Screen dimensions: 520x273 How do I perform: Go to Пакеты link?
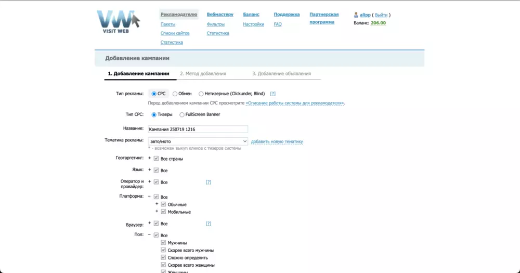point(168,24)
